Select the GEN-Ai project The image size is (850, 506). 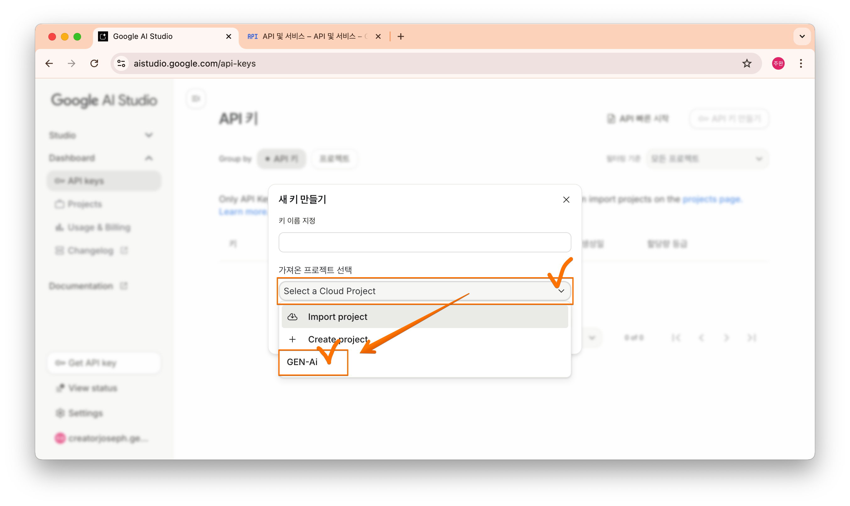(x=302, y=362)
